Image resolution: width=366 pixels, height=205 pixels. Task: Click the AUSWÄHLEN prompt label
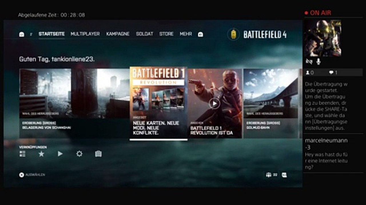click(35, 175)
